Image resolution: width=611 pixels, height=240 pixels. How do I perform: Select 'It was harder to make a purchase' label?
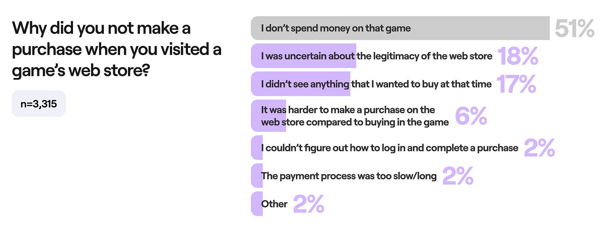(x=355, y=116)
